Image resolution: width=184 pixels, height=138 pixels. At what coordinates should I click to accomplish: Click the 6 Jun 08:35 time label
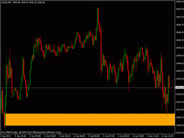tap(124, 136)
